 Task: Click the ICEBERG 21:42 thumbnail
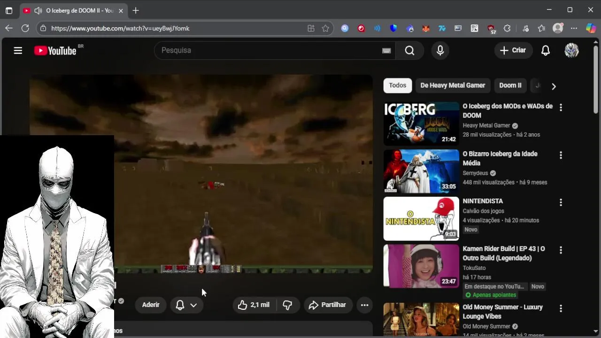[x=421, y=123]
